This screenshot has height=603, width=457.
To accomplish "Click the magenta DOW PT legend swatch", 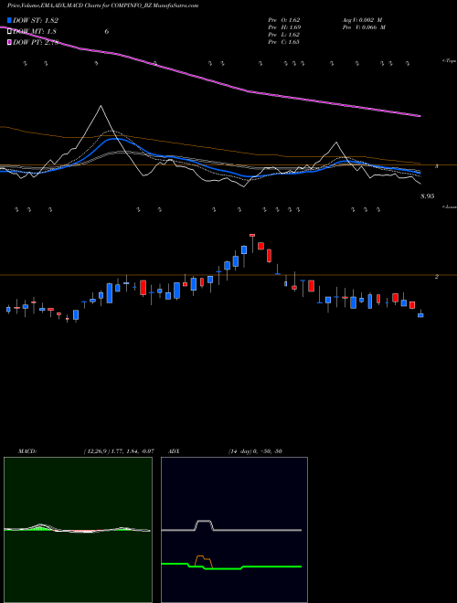I will point(9,42).
